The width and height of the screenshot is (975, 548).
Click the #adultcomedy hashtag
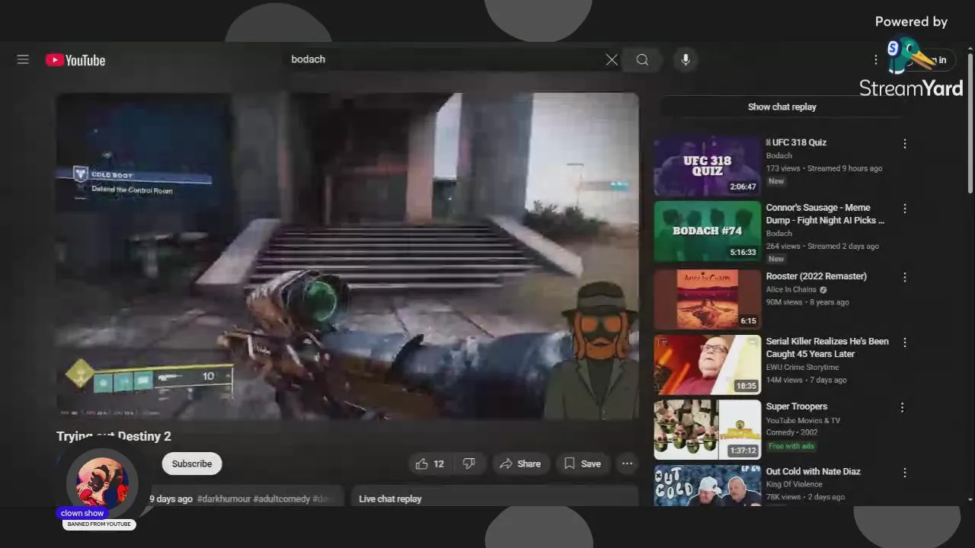pyautogui.click(x=282, y=499)
